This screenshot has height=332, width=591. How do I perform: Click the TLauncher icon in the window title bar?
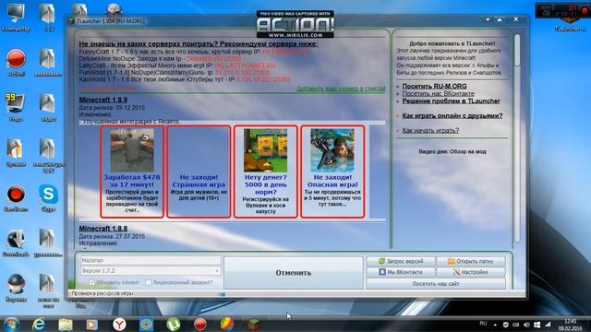(x=71, y=21)
